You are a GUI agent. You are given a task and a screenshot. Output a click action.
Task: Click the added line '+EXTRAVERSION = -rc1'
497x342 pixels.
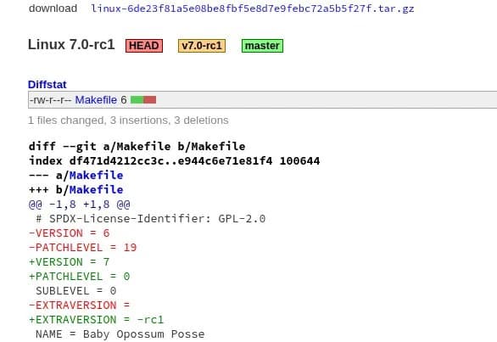click(x=96, y=319)
